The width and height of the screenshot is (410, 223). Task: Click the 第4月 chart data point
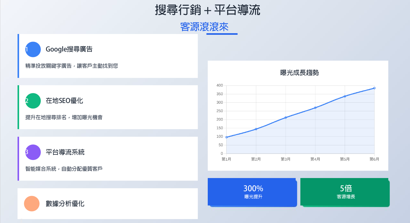[x=315, y=108]
